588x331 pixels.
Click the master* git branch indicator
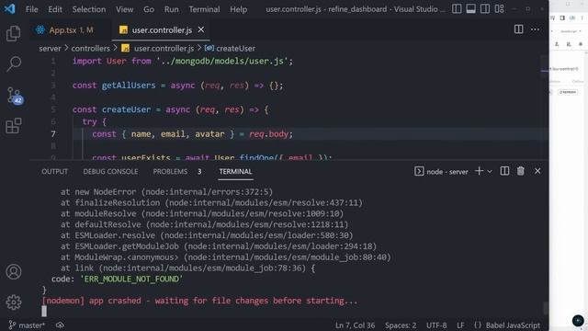click(27, 325)
